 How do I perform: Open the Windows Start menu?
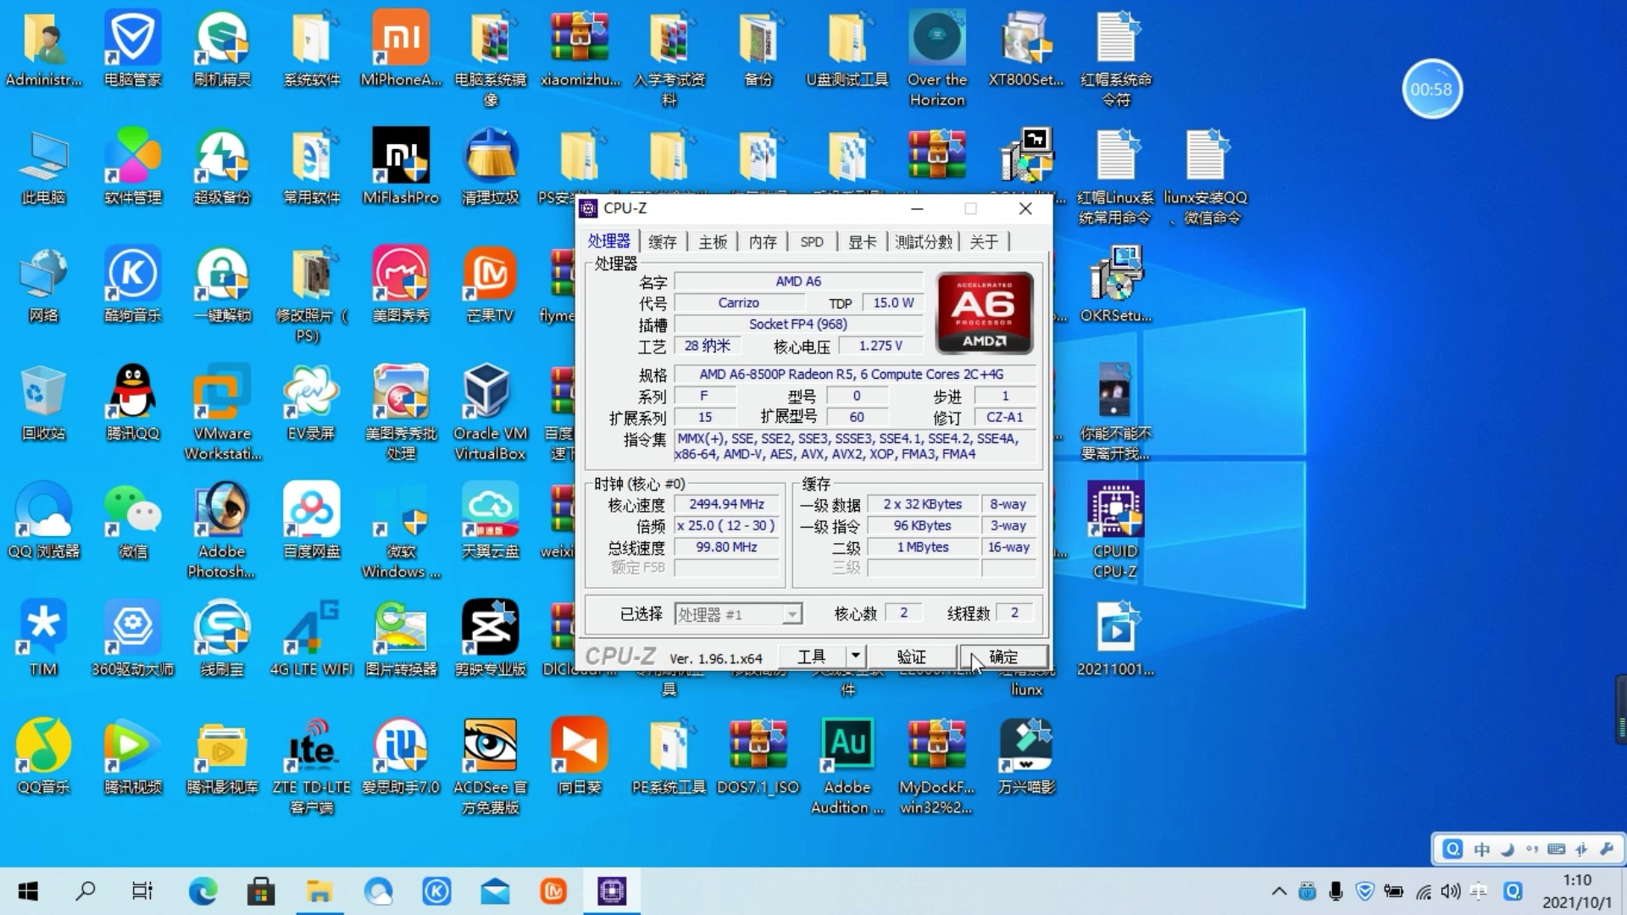(28, 891)
